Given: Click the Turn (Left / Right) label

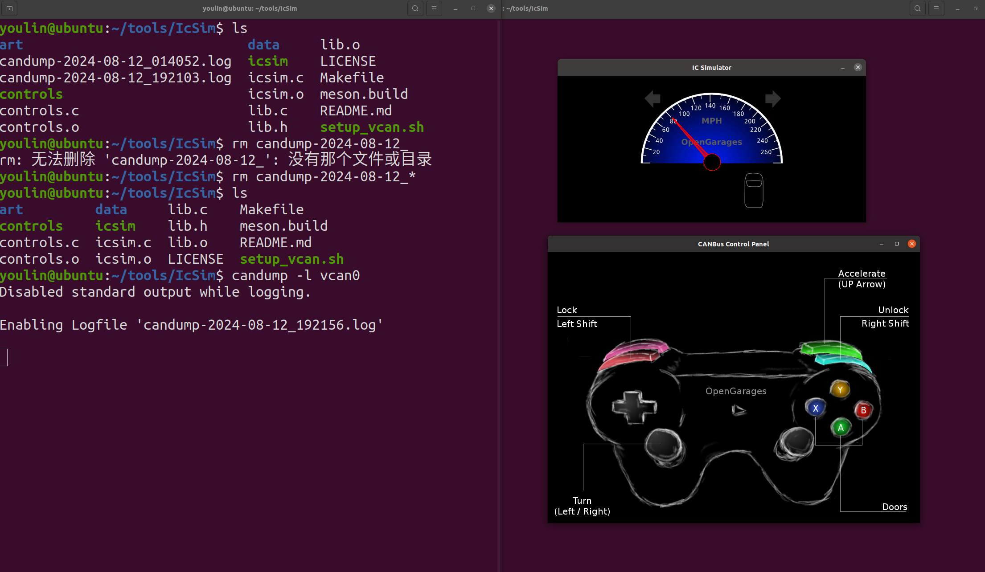Looking at the screenshot, I should [582, 506].
